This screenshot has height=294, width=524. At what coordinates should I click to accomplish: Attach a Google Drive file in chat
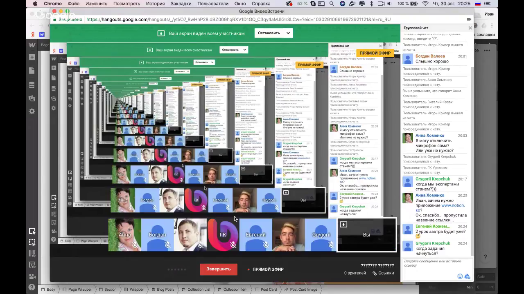tap(467, 276)
